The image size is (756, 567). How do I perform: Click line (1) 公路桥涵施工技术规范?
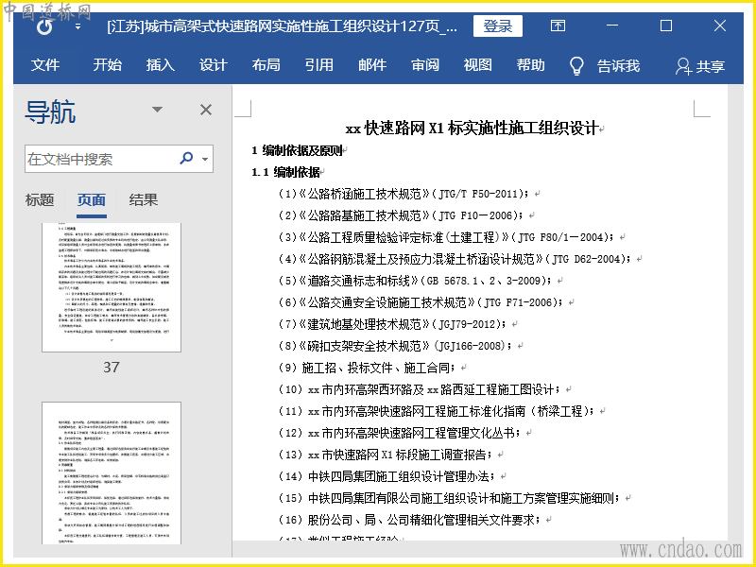coord(404,194)
